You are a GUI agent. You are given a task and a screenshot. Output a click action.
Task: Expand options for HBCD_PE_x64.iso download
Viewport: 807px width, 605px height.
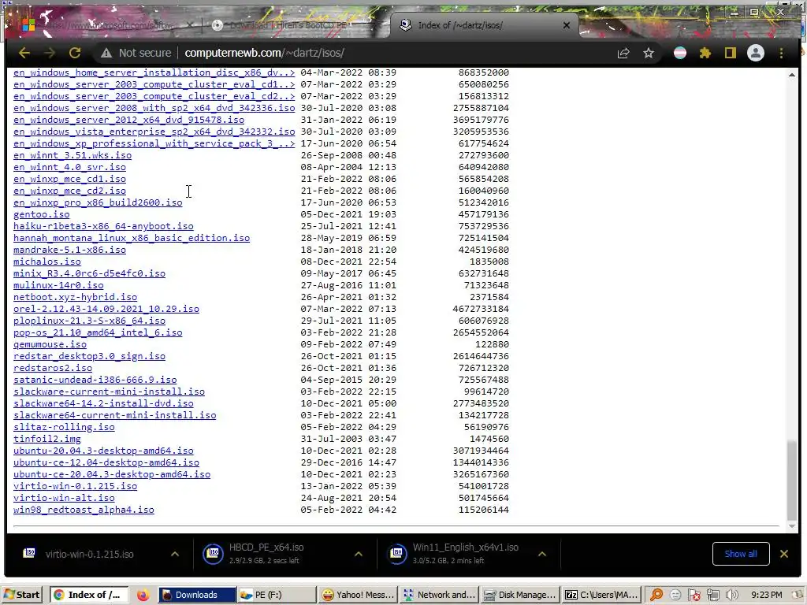pyautogui.click(x=359, y=554)
